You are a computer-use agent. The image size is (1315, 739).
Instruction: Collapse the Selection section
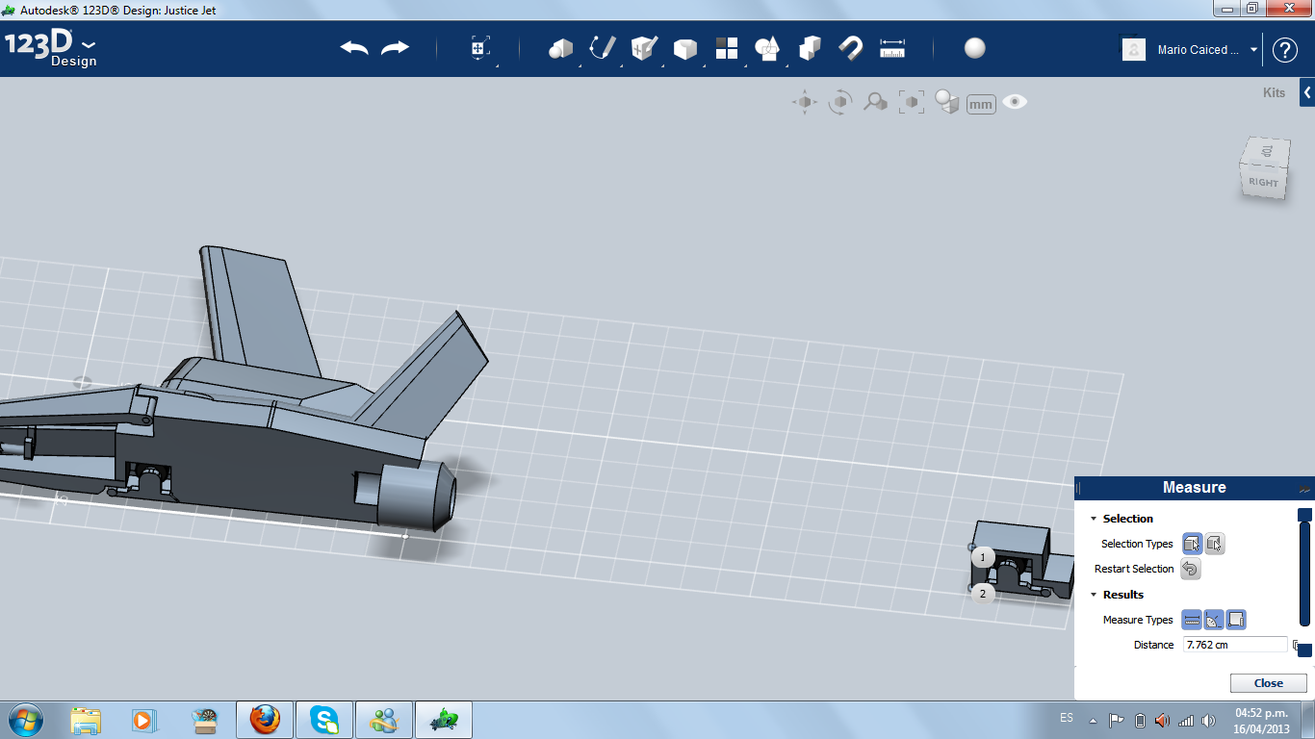coord(1094,519)
